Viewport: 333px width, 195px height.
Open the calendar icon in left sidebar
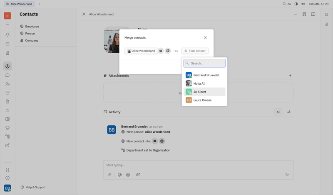7,44
